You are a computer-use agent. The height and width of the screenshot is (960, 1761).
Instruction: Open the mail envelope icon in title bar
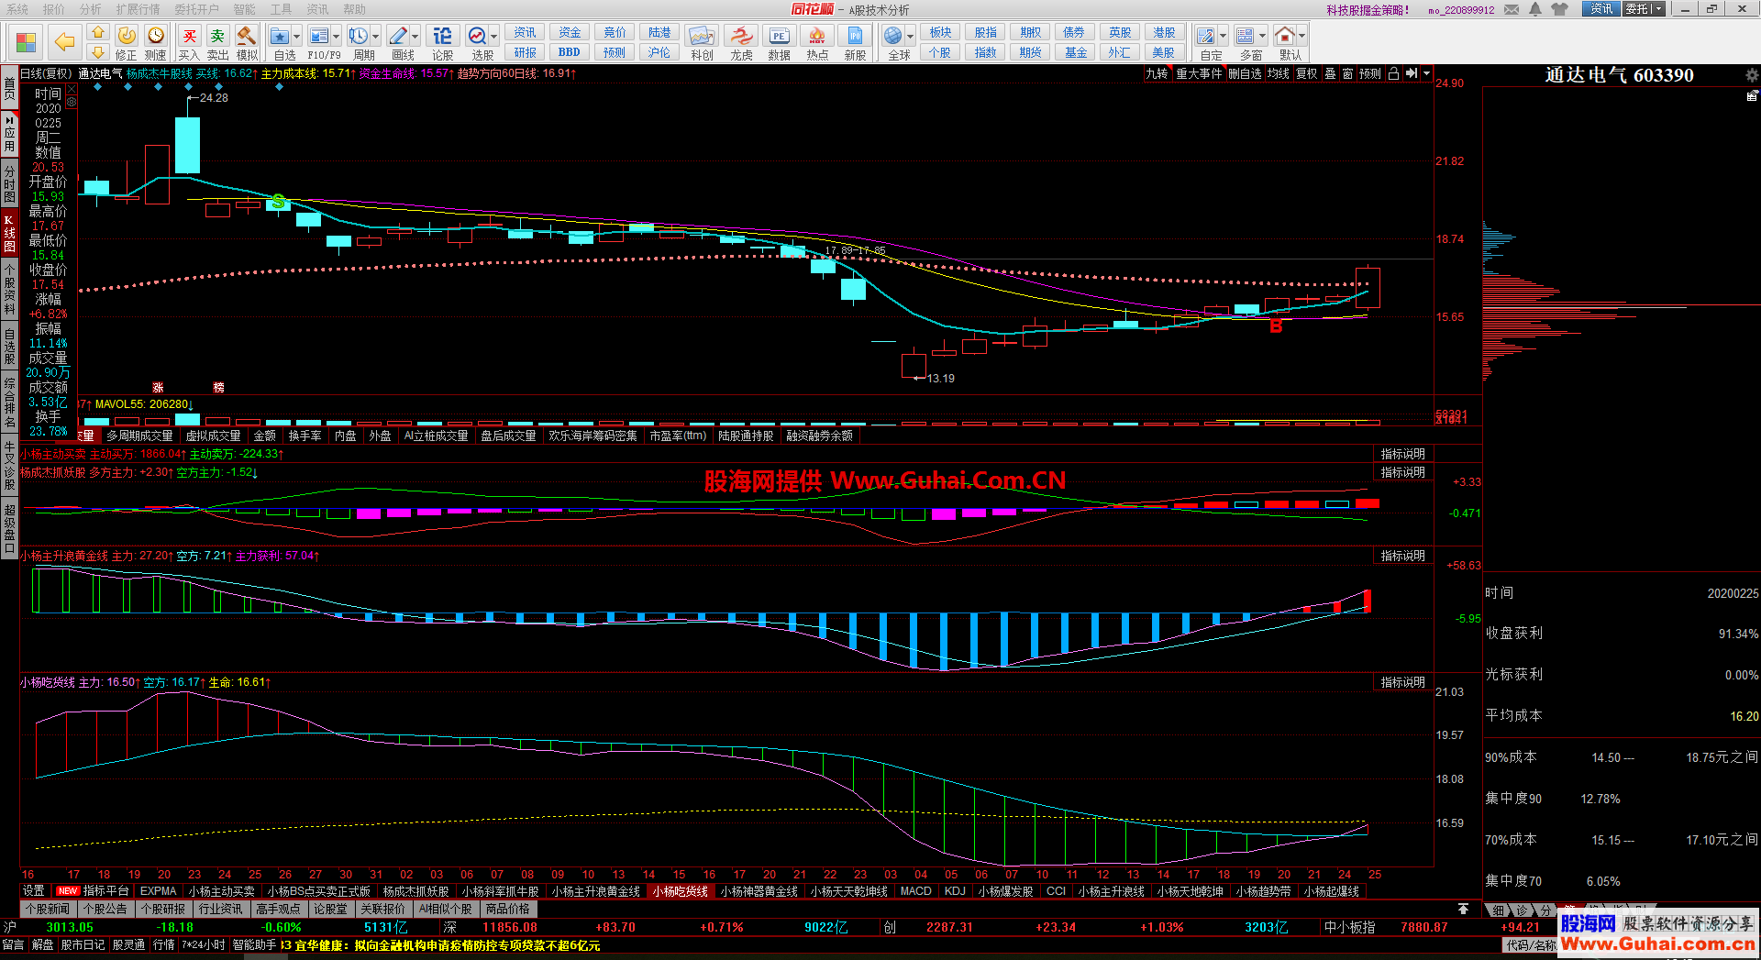click(x=1512, y=9)
